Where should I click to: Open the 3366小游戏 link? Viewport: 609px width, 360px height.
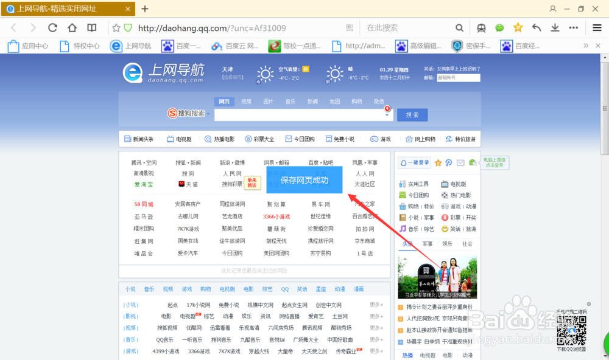tap(276, 216)
